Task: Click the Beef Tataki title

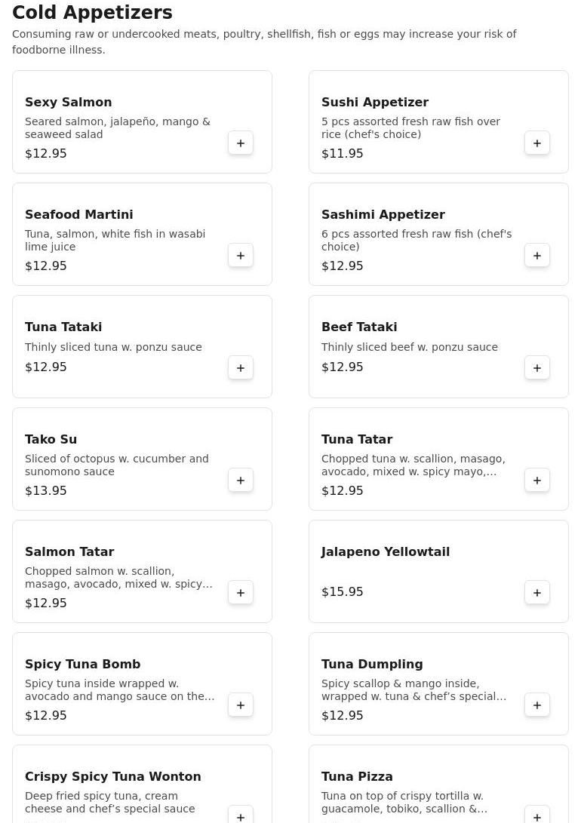Action: coord(359,327)
